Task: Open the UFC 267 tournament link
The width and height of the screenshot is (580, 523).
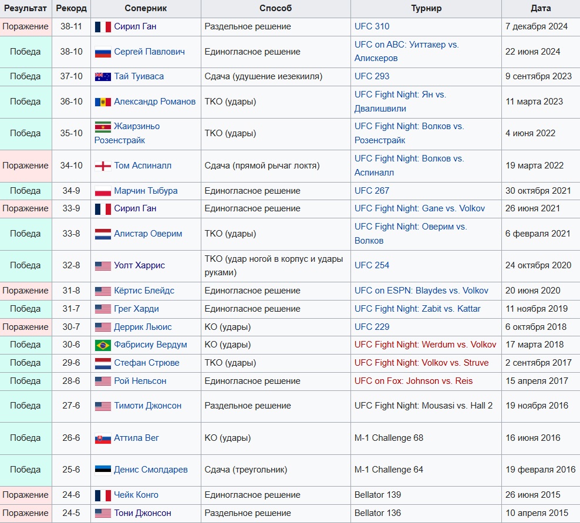Action: tap(372, 191)
